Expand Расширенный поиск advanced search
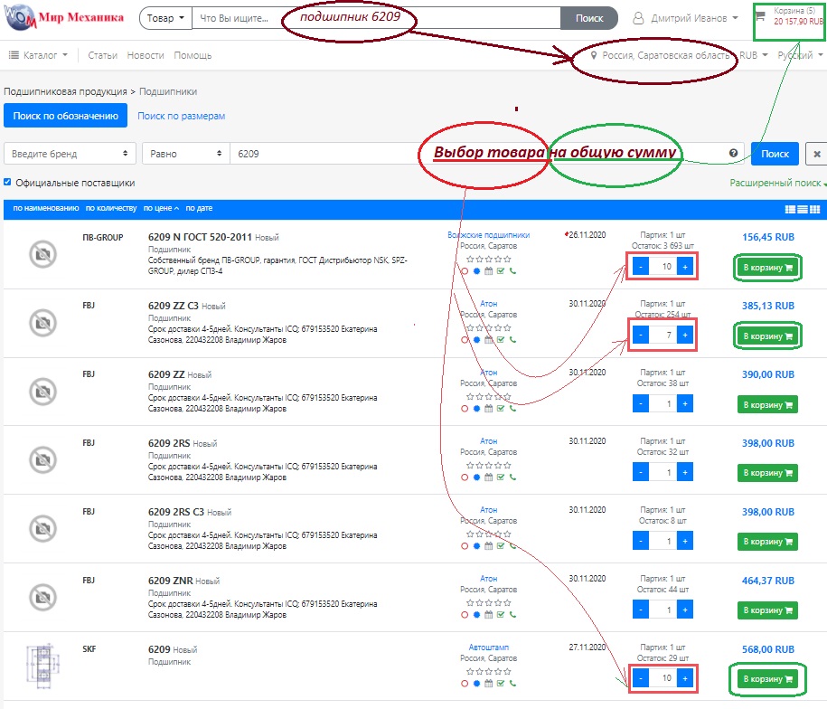 777,183
